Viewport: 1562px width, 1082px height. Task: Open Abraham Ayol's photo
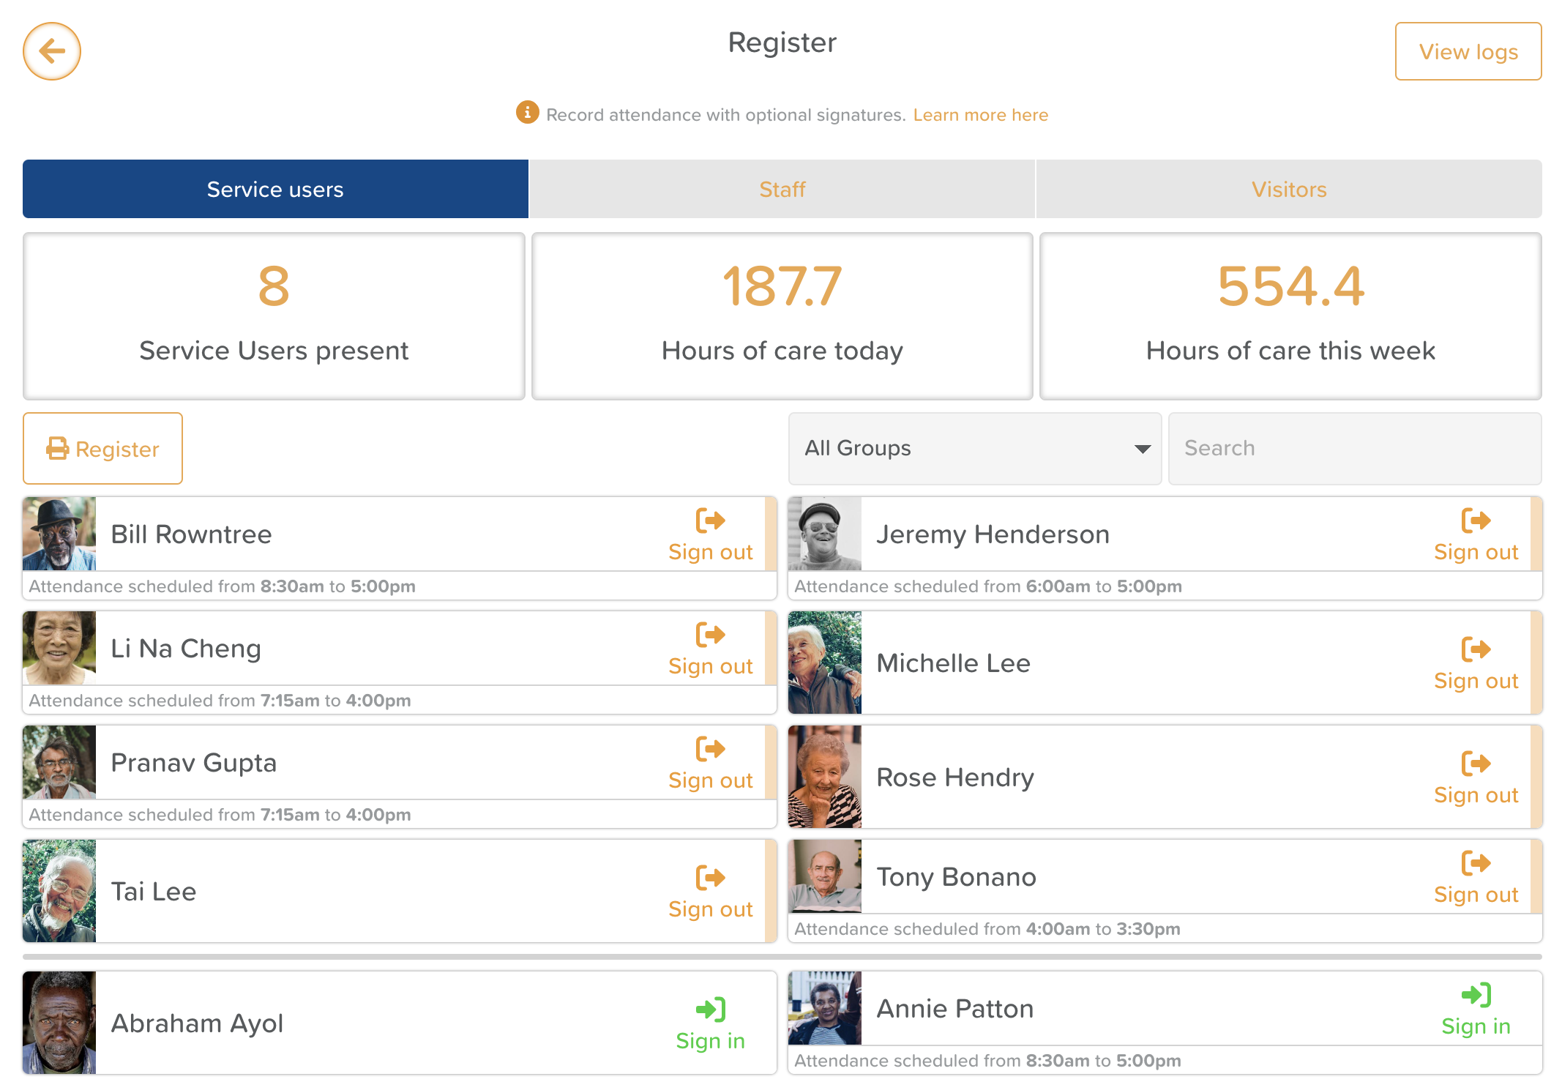[59, 1023]
